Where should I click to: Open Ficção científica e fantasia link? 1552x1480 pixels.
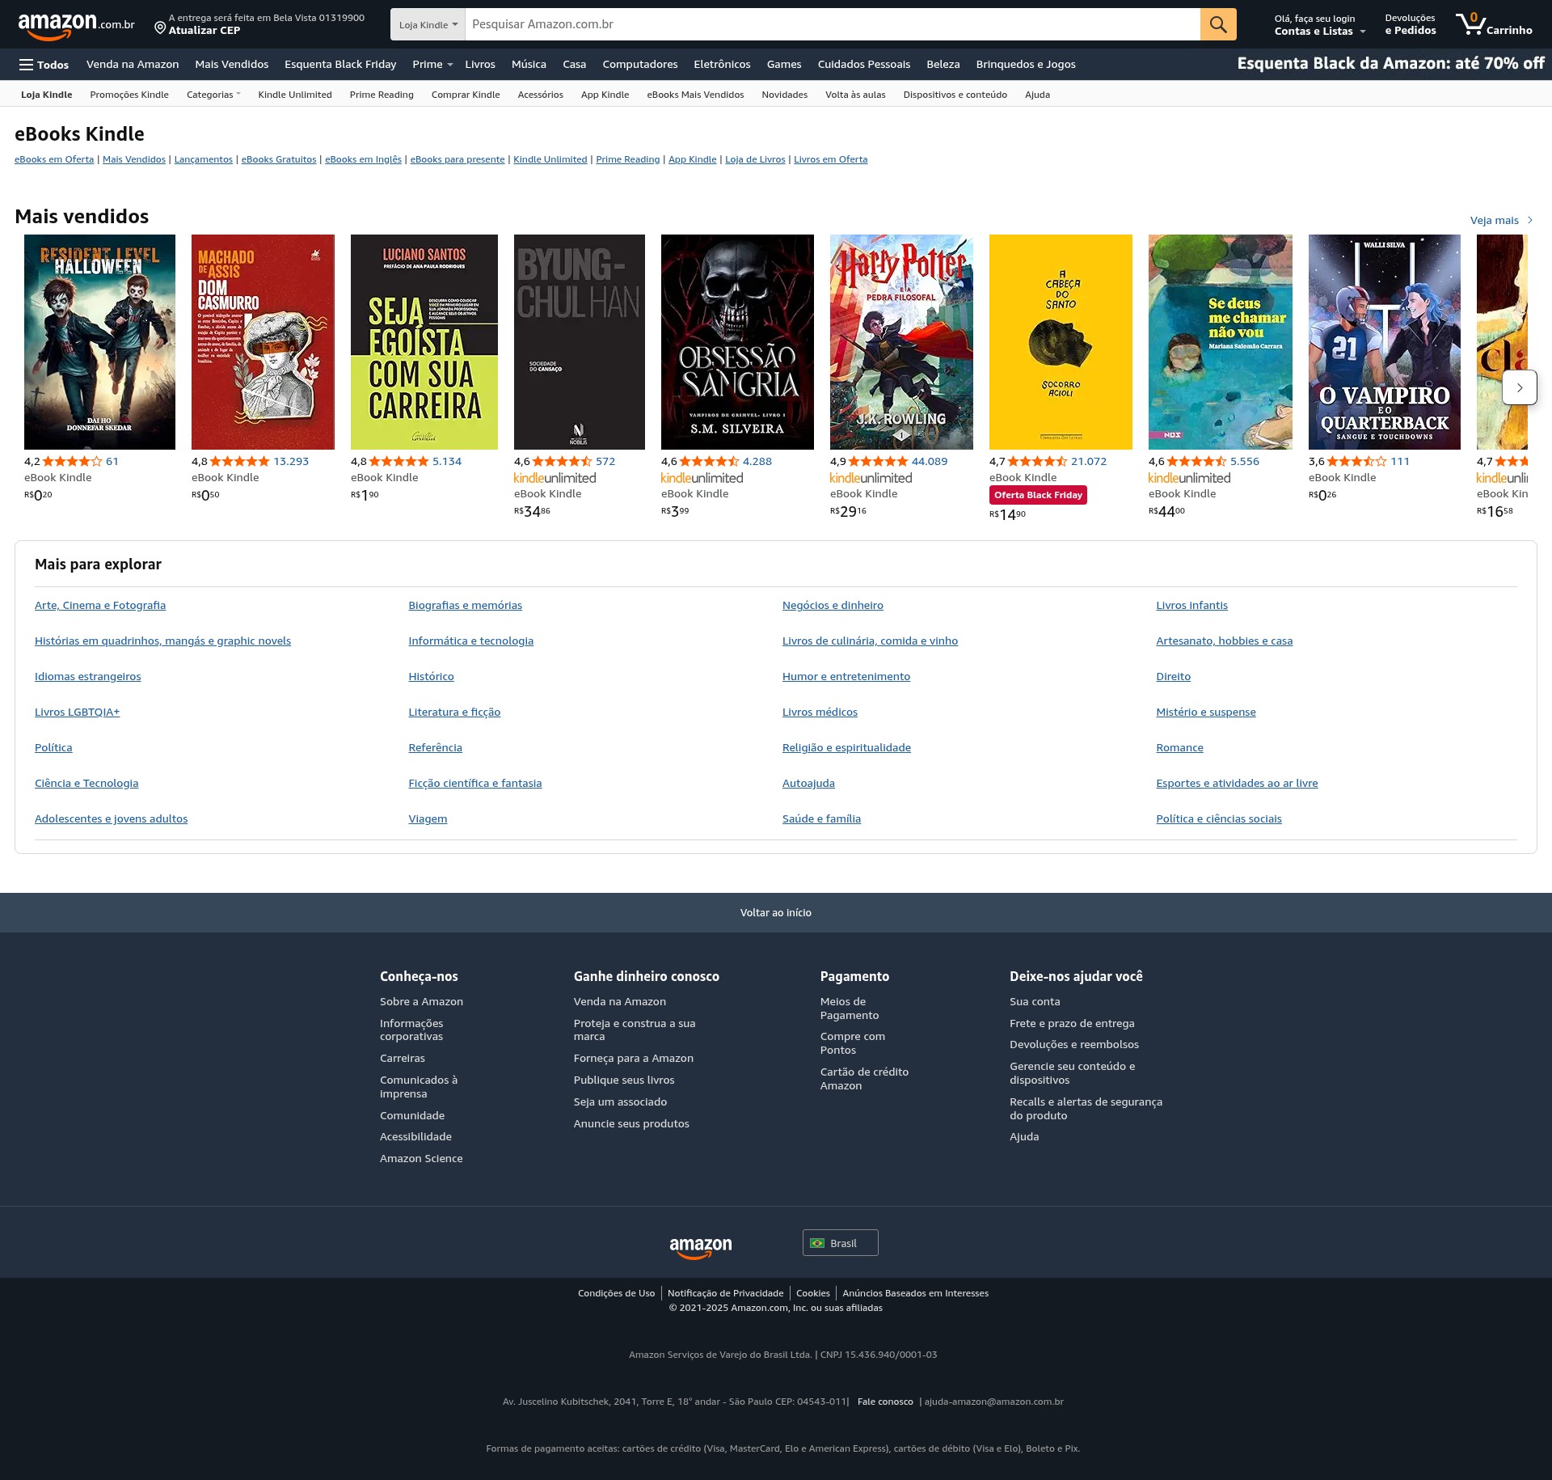tap(475, 783)
